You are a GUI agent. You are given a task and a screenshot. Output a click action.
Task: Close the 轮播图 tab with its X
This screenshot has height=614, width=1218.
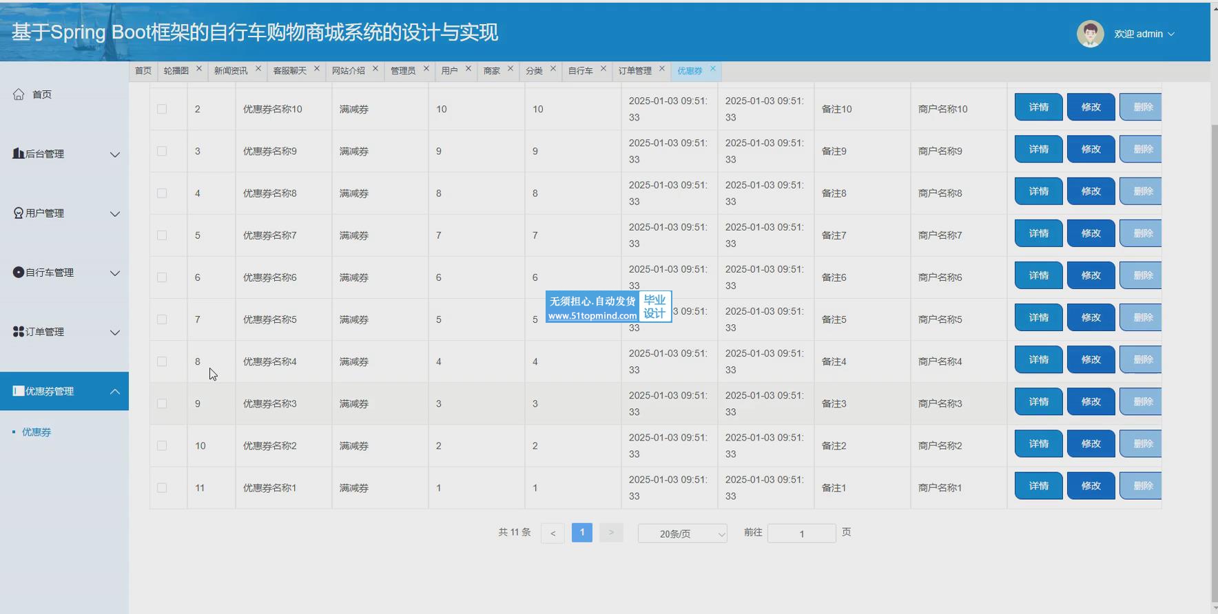(x=199, y=69)
